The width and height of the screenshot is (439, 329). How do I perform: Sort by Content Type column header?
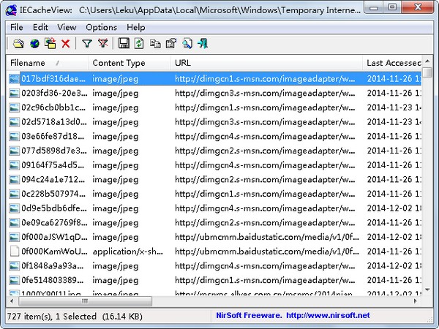tap(130, 63)
